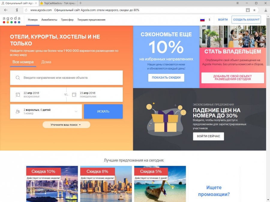Open the 'Авиабилеты' menu item

point(49,20)
